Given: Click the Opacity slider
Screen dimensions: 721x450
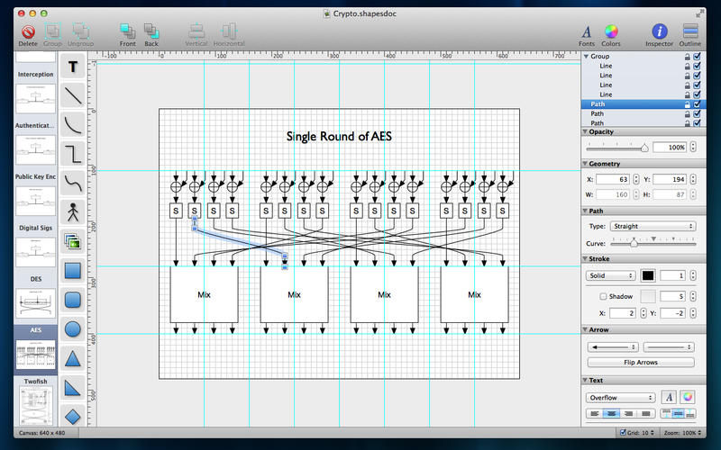Looking at the screenshot, I should point(617,147).
